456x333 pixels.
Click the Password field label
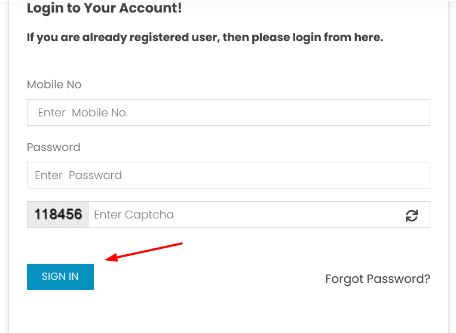click(54, 147)
